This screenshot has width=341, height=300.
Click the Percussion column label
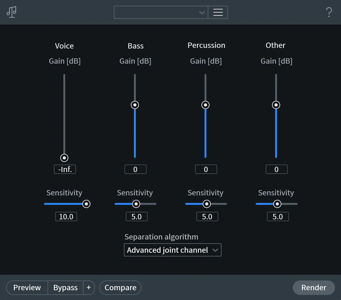[206, 45]
